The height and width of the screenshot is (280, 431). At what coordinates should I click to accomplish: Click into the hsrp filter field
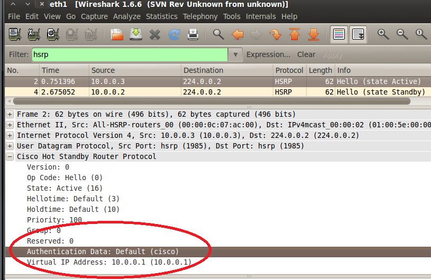click(x=130, y=54)
